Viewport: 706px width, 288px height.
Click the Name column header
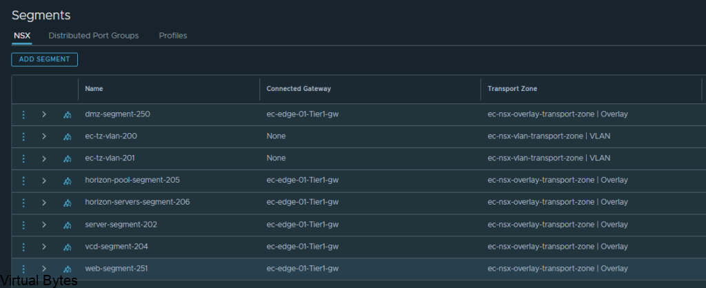[x=94, y=89]
